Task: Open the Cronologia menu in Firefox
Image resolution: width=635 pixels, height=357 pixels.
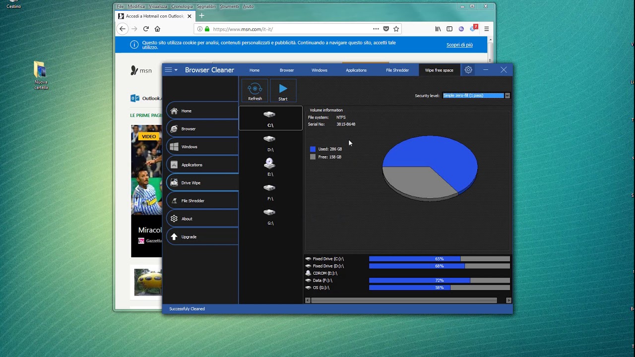Action: 182,6
